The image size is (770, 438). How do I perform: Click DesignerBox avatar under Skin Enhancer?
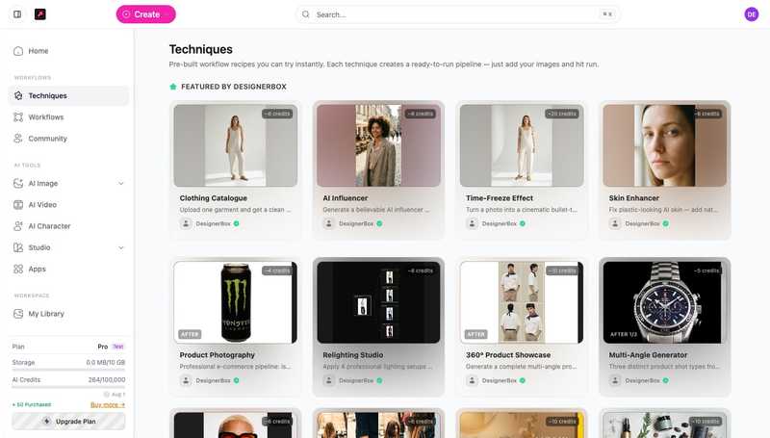point(615,223)
